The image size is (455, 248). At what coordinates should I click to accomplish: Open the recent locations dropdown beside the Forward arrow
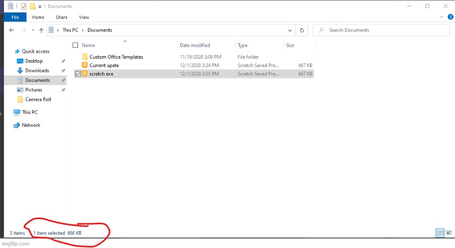click(x=32, y=30)
